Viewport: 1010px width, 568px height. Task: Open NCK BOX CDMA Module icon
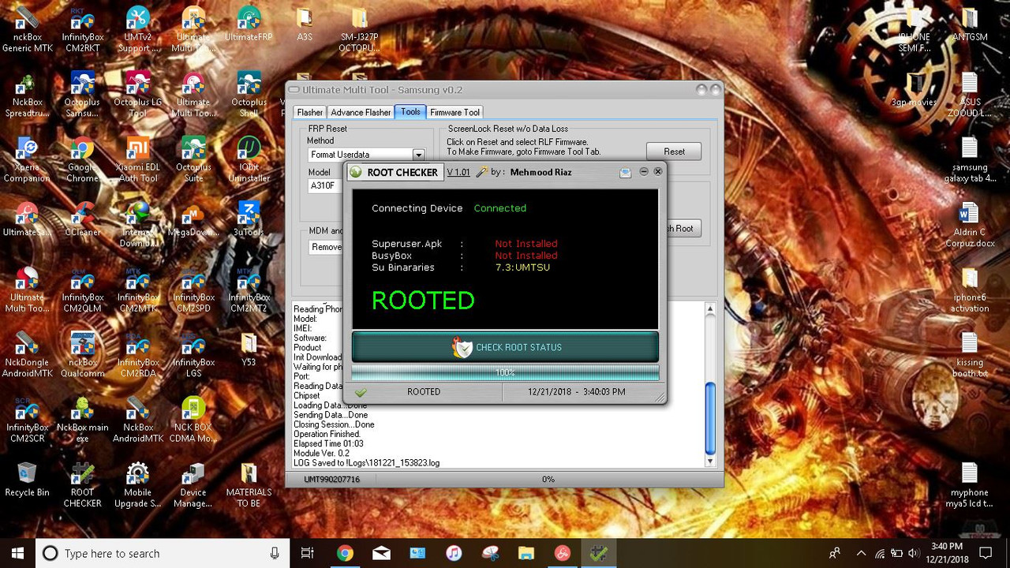pyautogui.click(x=193, y=420)
